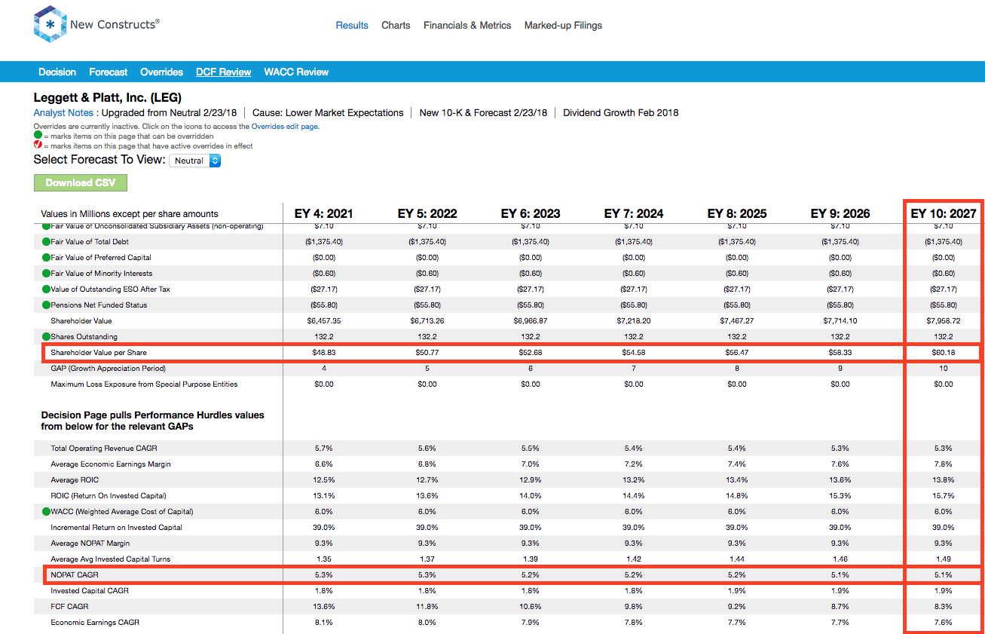Click the Invested Capital CAGR label
Image resolution: width=985 pixels, height=634 pixels.
pyautogui.click(x=90, y=591)
